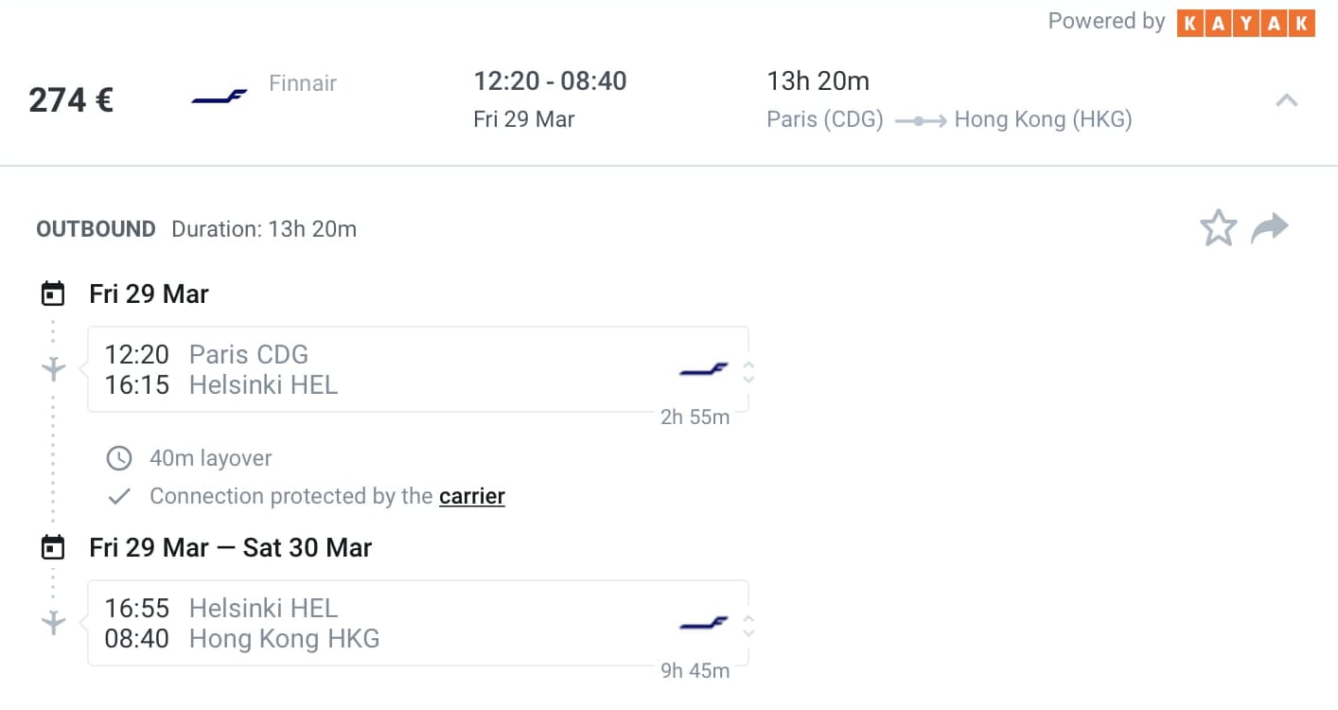Click the Finnair logo on Helsinki–Hong Kong segment
The image size is (1338, 710).
coord(704,624)
